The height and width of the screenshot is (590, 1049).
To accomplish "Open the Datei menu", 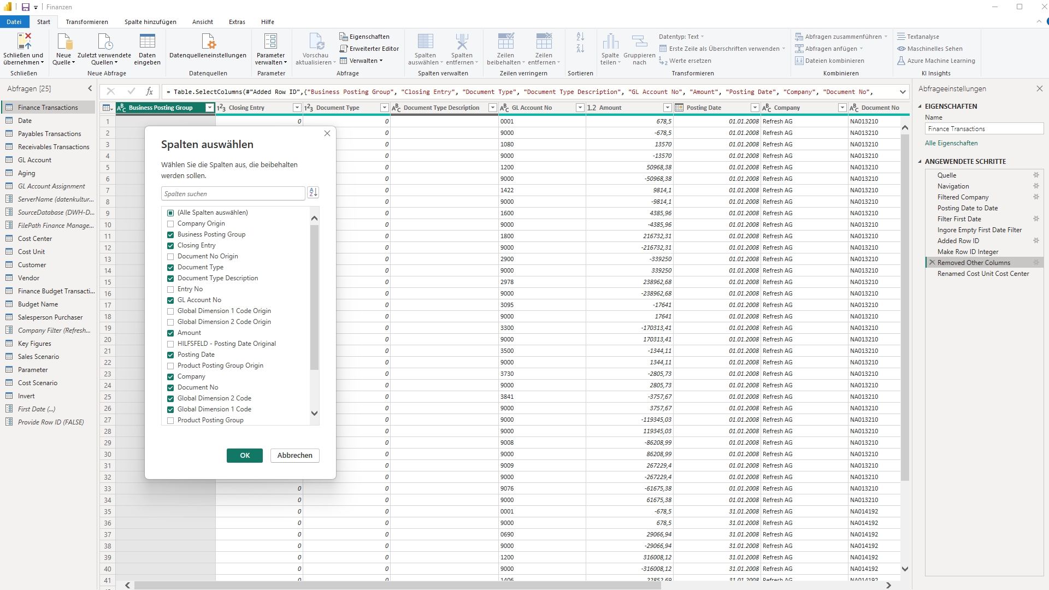I will [x=14, y=22].
